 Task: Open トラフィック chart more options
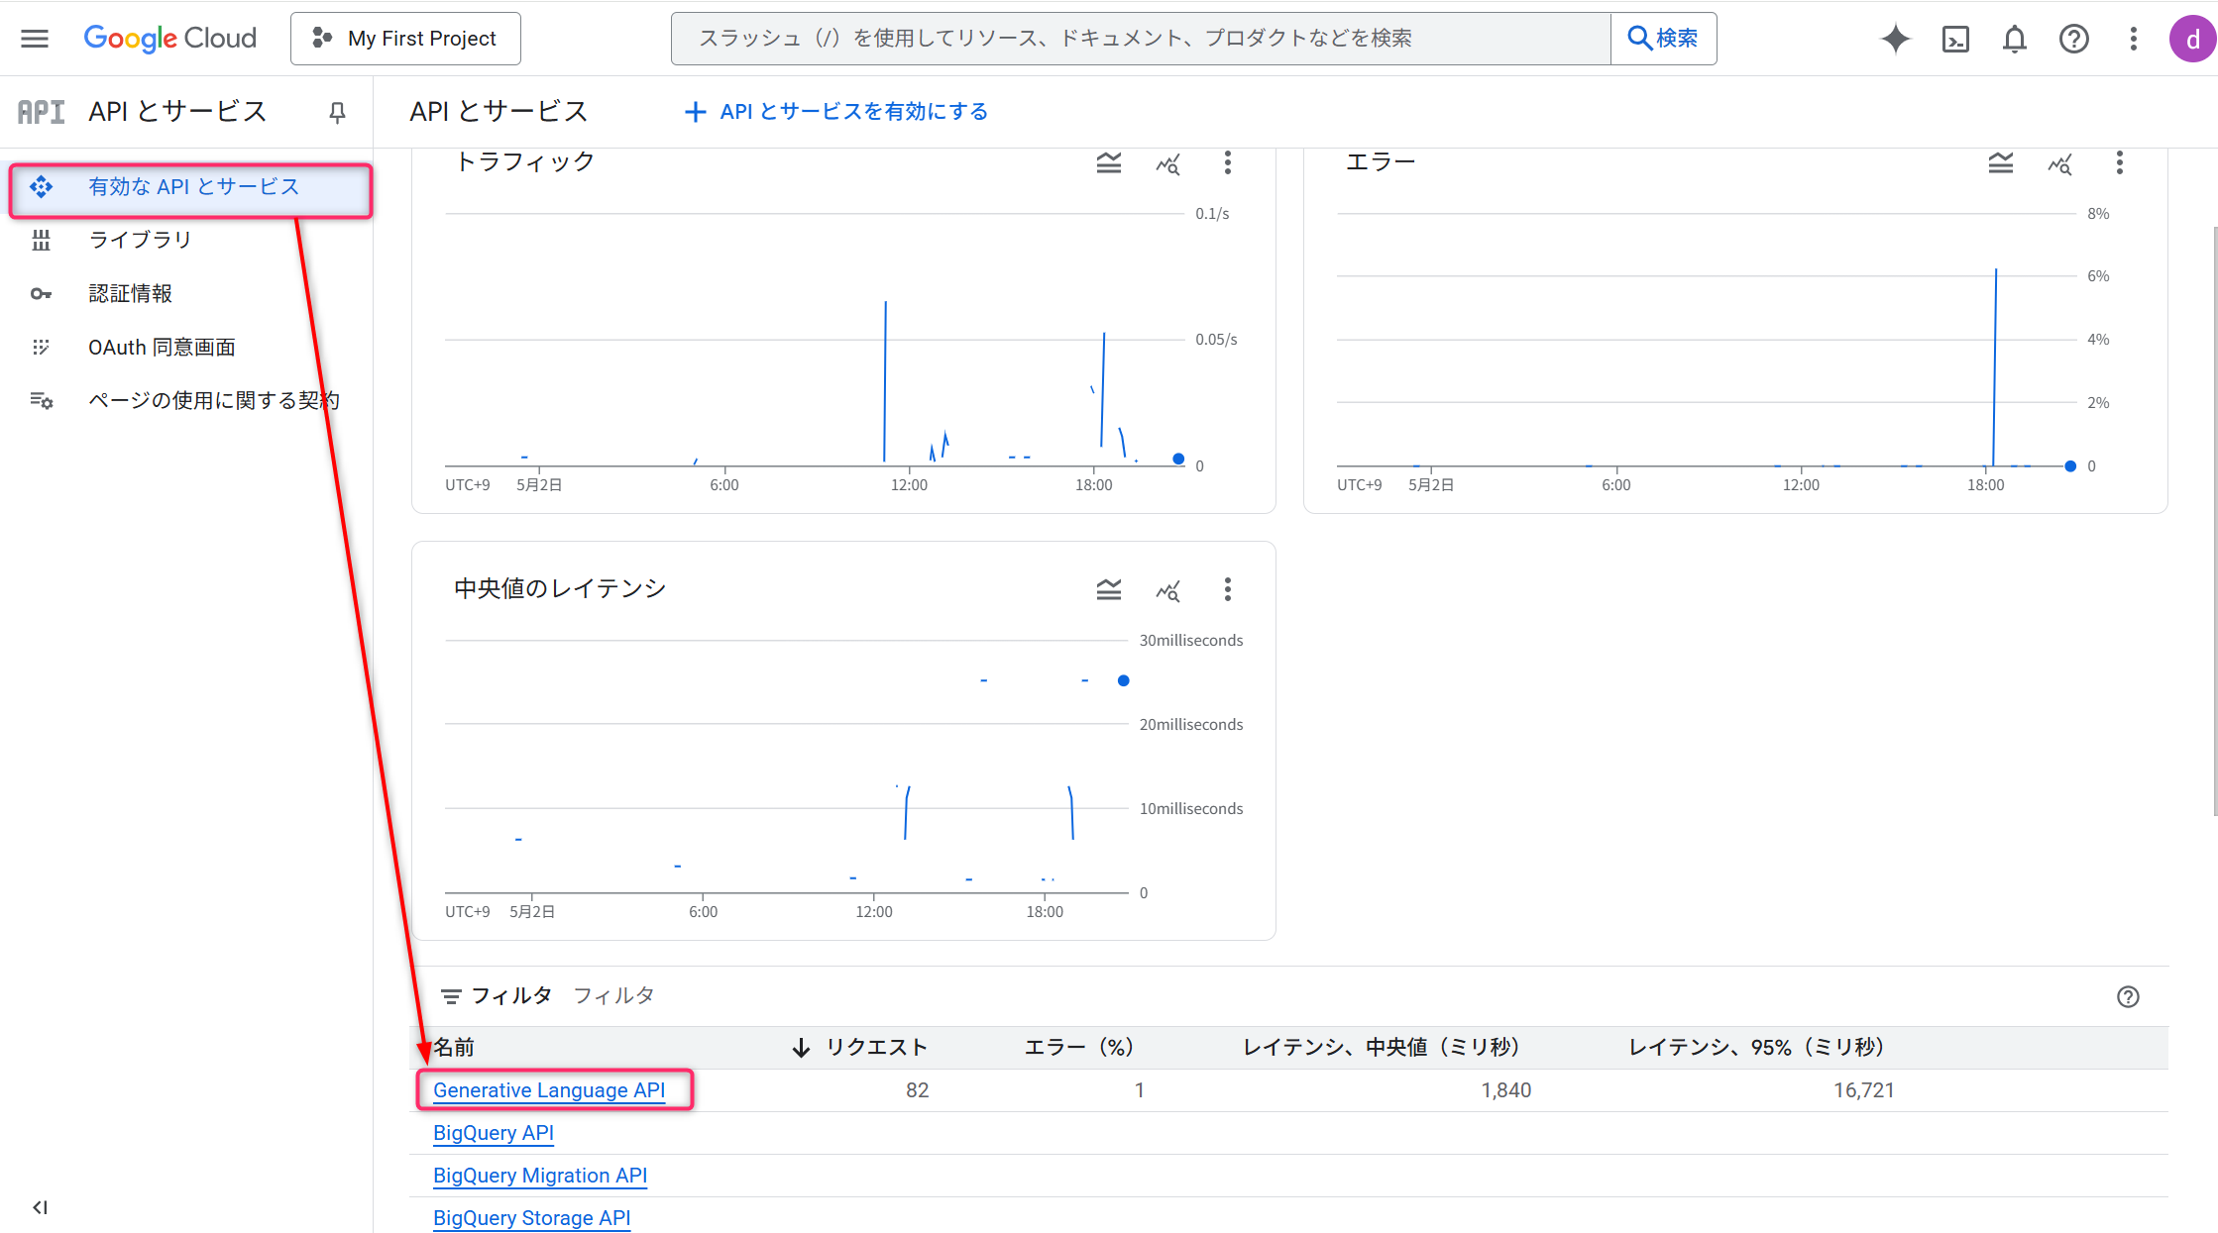click(x=1228, y=162)
